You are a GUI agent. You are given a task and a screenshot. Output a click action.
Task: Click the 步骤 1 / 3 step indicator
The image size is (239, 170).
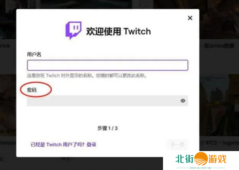[x=108, y=128]
